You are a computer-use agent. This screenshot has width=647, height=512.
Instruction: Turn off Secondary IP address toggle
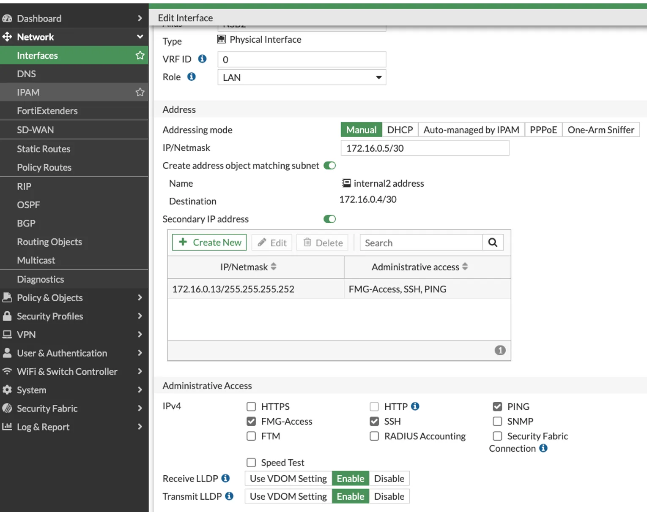(x=330, y=219)
